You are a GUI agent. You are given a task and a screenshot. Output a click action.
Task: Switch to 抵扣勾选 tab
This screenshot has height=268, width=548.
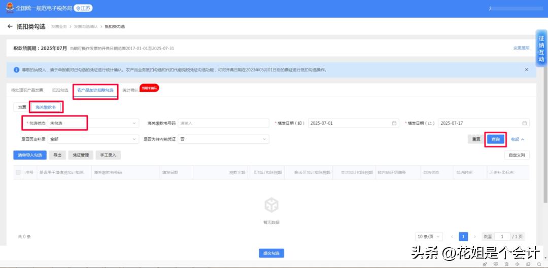point(60,90)
